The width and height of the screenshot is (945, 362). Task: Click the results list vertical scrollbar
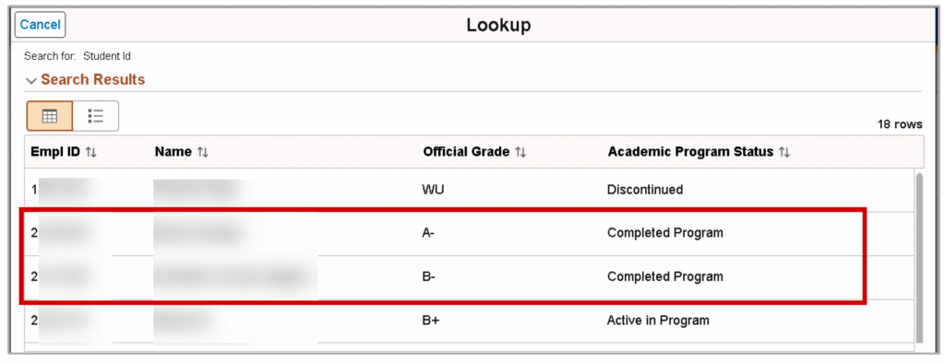click(918, 259)
